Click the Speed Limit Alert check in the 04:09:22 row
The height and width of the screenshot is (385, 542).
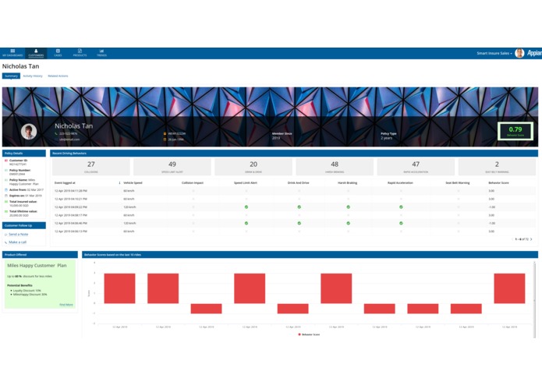[x=246, y=207]
